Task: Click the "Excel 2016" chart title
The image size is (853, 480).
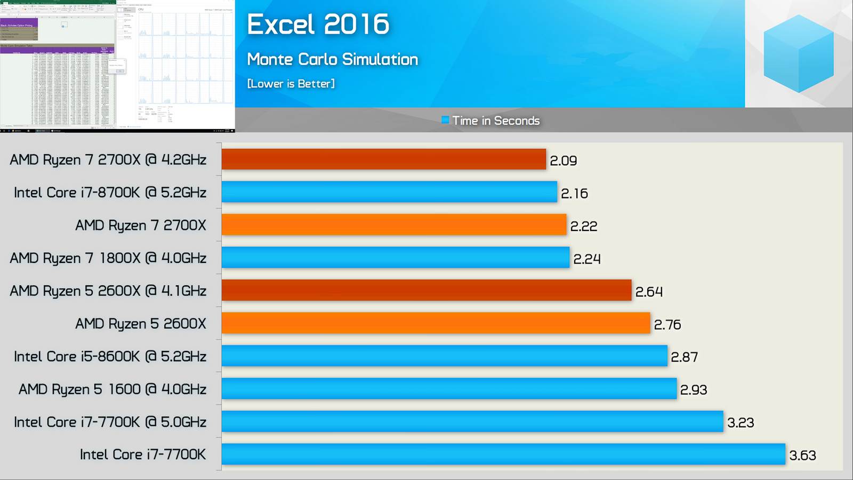Action: pos(318,25)
